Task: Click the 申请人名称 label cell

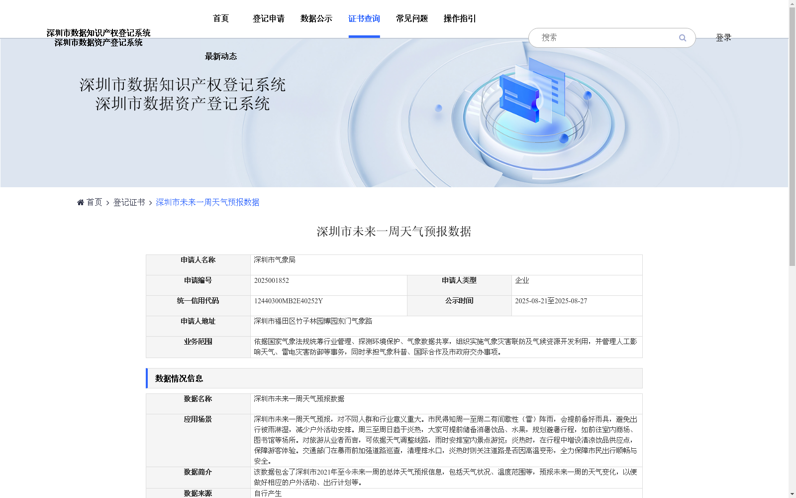Action: pos(198,265)
